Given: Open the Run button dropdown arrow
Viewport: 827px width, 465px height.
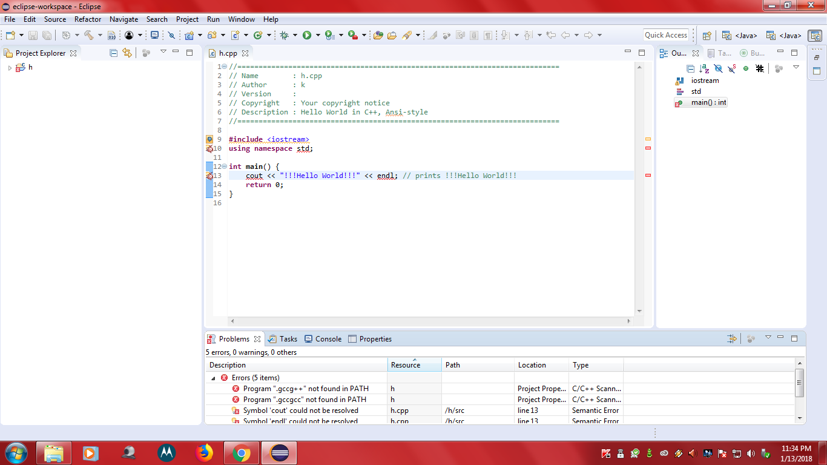Looking at the screenshot, I should [x=318, y=35].
